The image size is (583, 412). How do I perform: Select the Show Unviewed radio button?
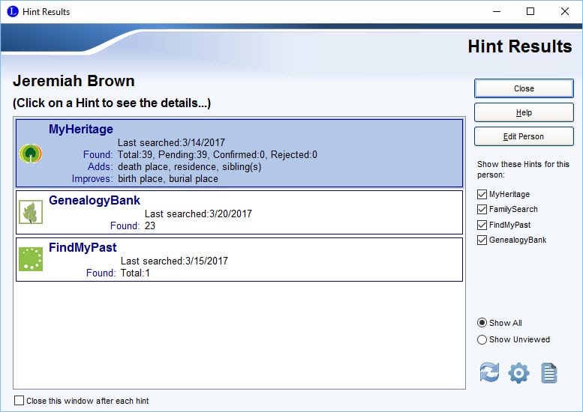[x=482, y=339]
